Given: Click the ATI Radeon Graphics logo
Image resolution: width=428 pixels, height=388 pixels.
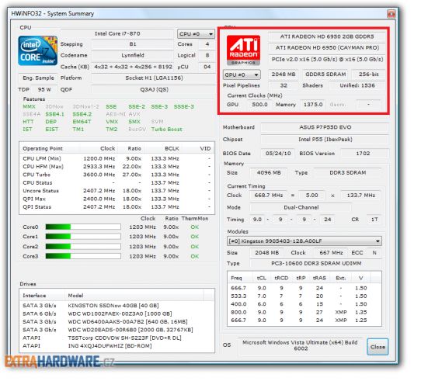Looking at the screenshot, I should click(243, 50).
